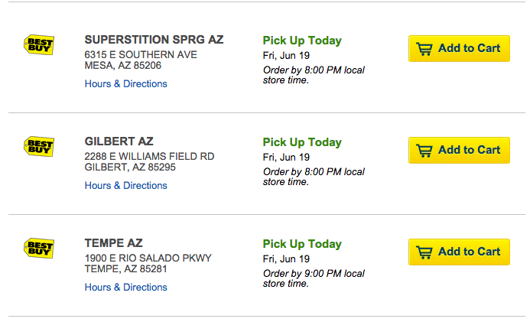The image size is (530, 322).
Task: Add to Cart for the Gilbert store
Action: (x=459, y=150)
